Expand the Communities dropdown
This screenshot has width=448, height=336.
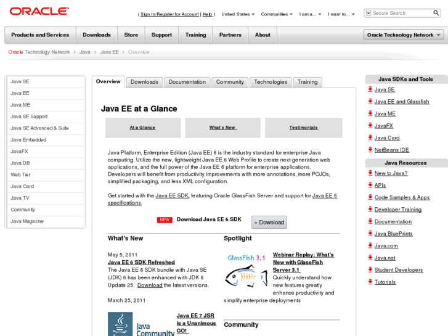point(277,14)
